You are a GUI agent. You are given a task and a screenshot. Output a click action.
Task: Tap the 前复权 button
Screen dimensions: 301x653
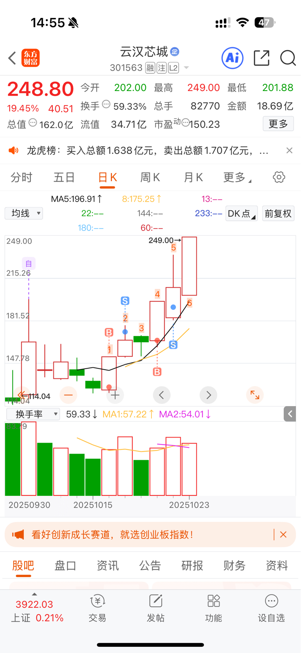click(x=278, y=213)
